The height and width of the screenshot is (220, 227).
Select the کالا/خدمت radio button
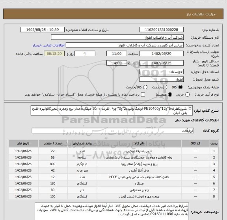coord(145,87)
